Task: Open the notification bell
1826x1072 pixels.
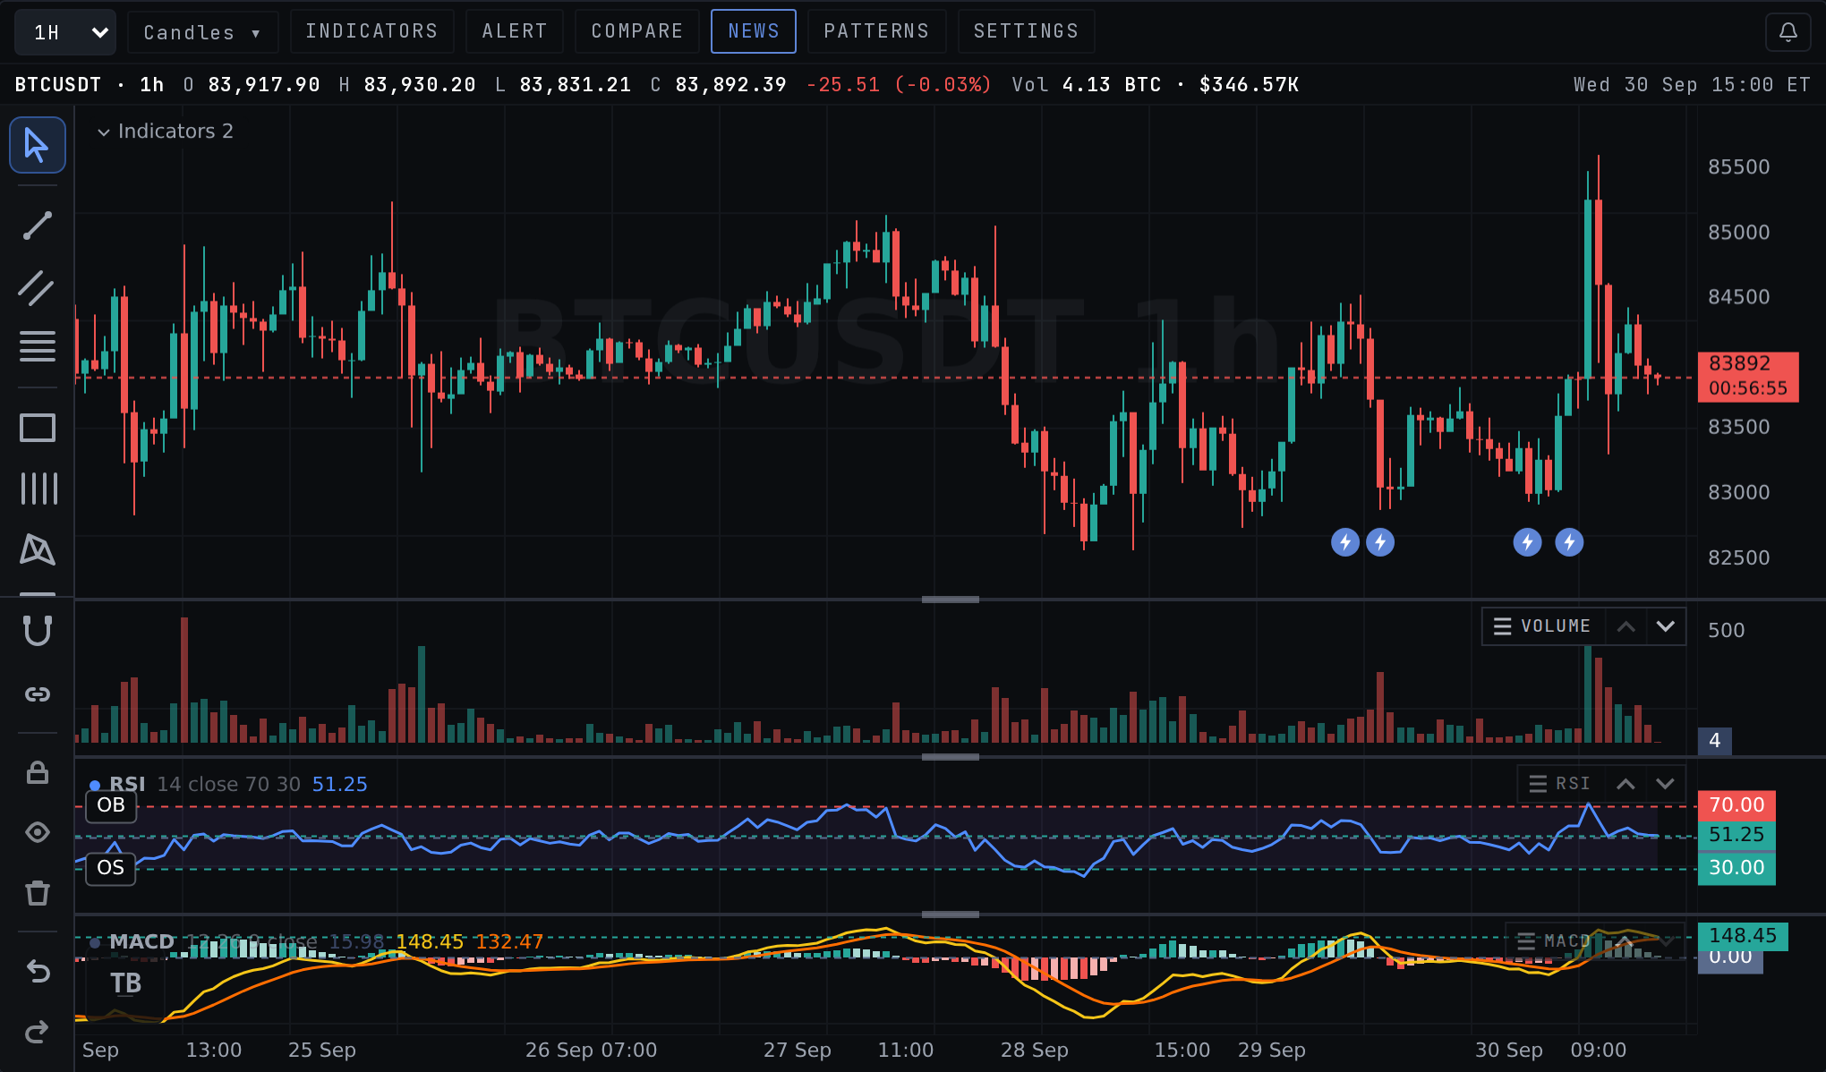Action: (x=1788, y=32)
